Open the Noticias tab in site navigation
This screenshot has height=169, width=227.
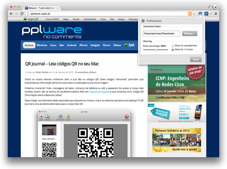click(x=29, y=45)
